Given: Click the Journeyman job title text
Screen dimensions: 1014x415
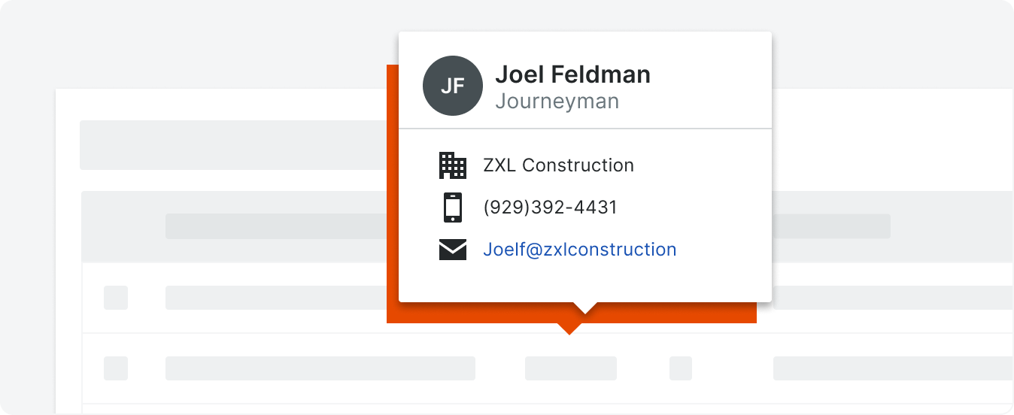Looking at the screenshot, I should point(557,101).
